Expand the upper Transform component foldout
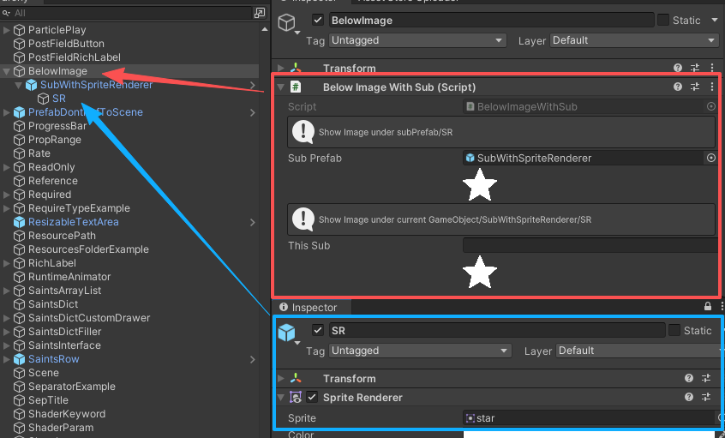725x438 pixels. pos(281,69)
